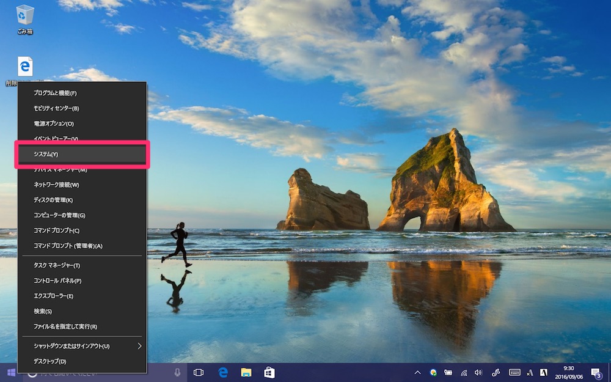Screen dimensions: 611x382
Task: Open File Explorer from the taskbar
Action: (x=246, y=373)
